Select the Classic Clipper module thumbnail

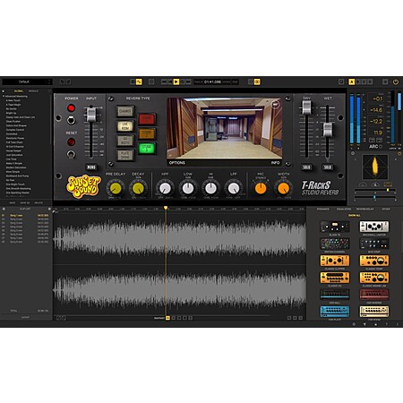(x=335, y=261)
